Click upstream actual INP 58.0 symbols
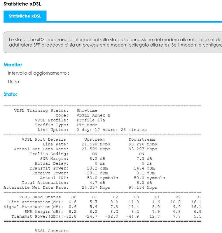Viewport: 222px width, 233px height. click(102, 178)
